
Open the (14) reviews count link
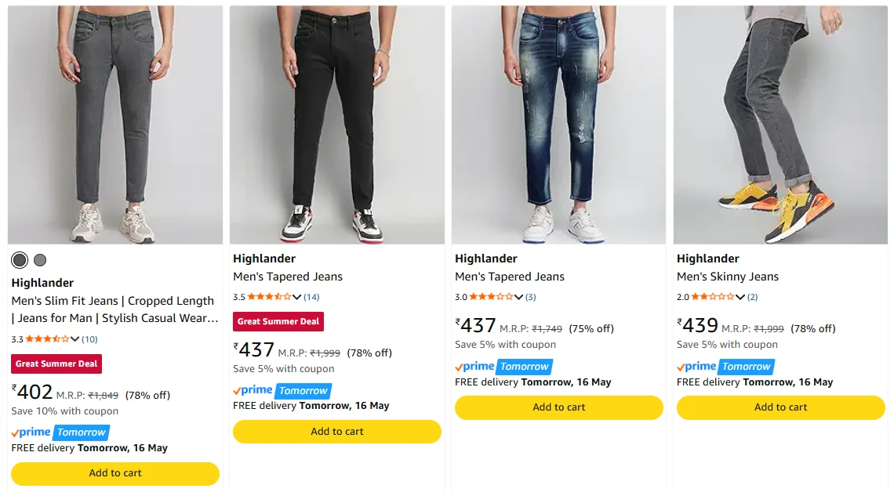311,297
